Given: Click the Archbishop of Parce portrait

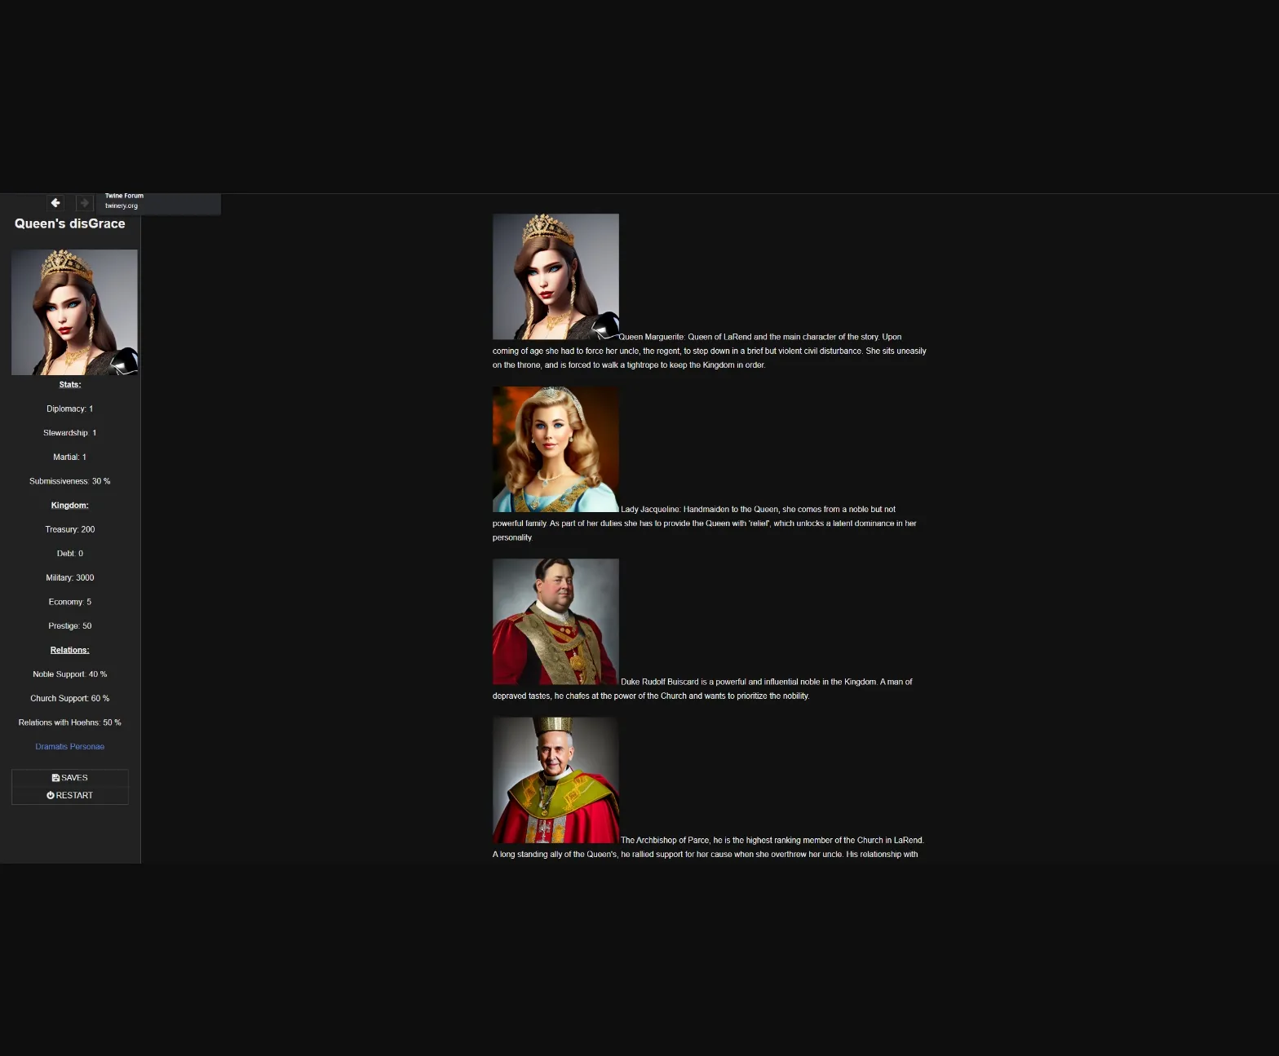Looking at the screenshot, I should coord(555,780).
